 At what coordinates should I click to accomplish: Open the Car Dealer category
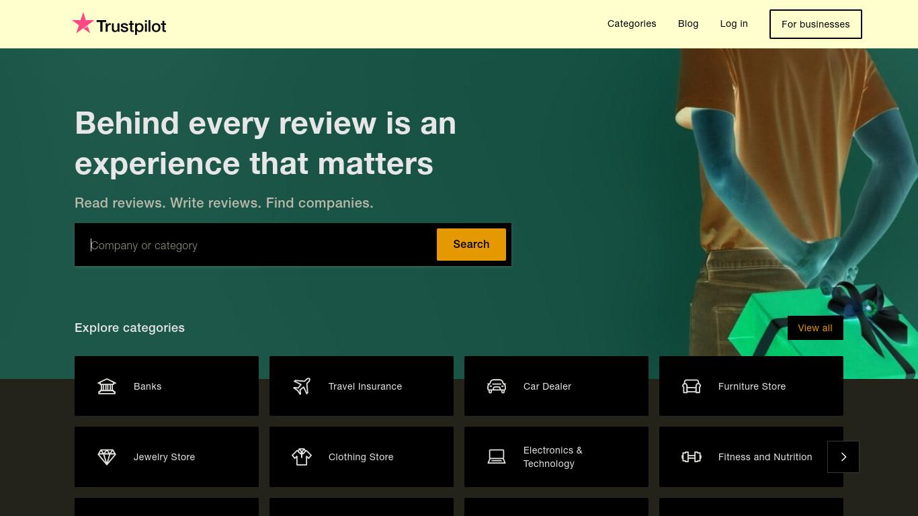tap(556, 386)
